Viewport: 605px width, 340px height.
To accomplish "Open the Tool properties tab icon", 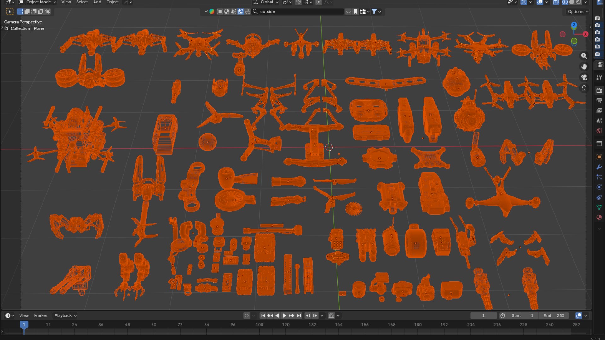I will point(599,77).
